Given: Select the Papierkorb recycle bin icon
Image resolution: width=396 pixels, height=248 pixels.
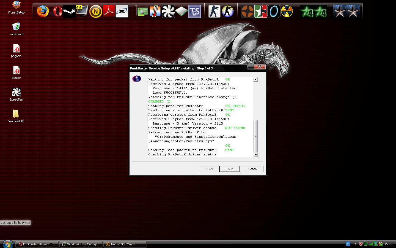Looking at the screenshot, I should point(16,29).
